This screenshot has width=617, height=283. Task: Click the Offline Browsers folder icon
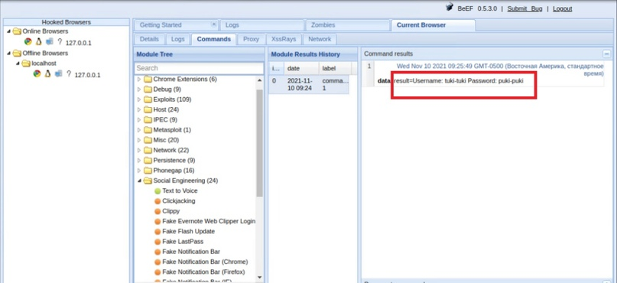point(17,53)
